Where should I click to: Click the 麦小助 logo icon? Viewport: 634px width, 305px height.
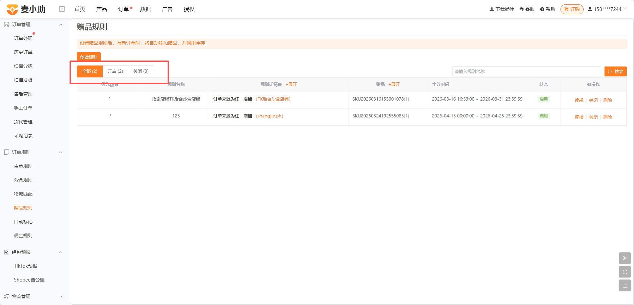[12, 9]
